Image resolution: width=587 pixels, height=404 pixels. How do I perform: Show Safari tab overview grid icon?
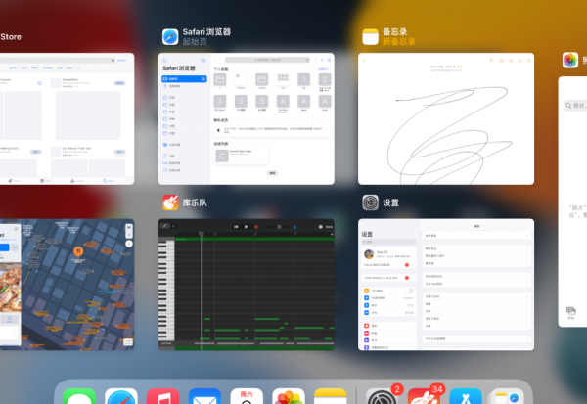[x=329, y=60]
